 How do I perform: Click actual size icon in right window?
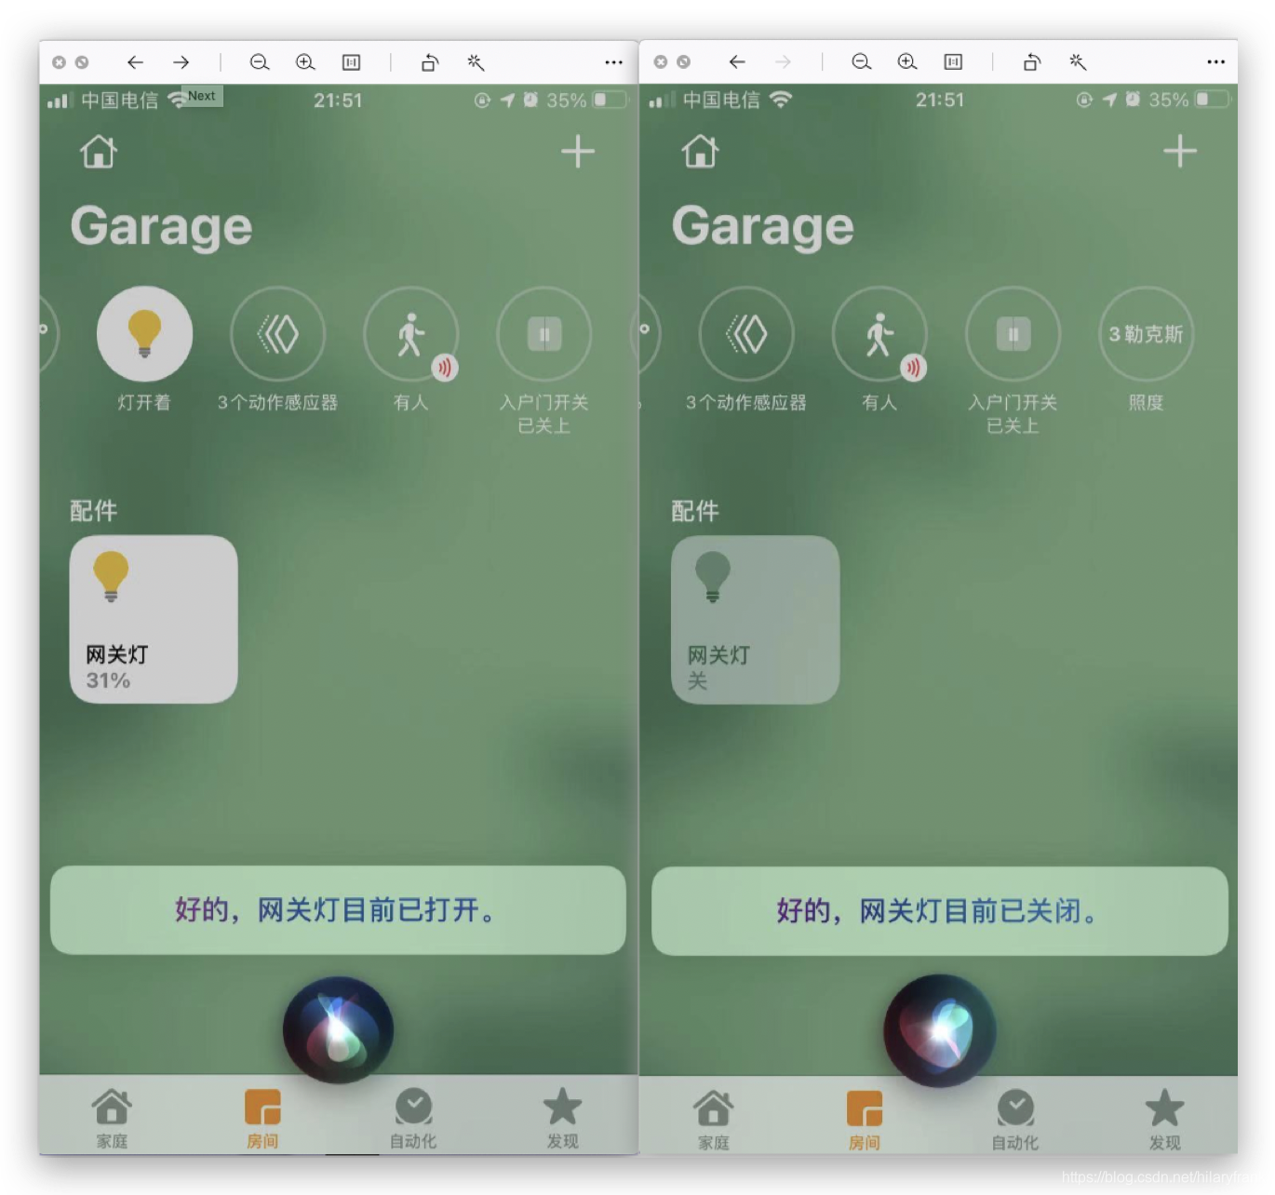pos(953,61)
